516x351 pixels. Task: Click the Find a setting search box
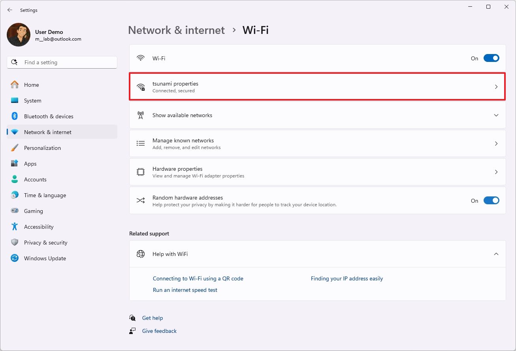tap(62, 62)
